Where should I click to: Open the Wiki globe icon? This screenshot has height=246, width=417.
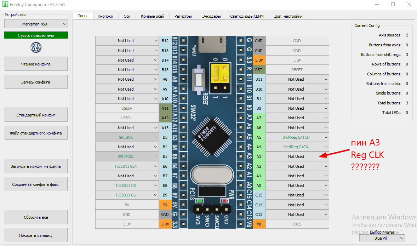pos(36,47)
